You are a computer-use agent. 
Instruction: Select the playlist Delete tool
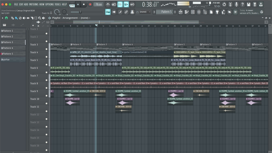[x=20, y=18]
